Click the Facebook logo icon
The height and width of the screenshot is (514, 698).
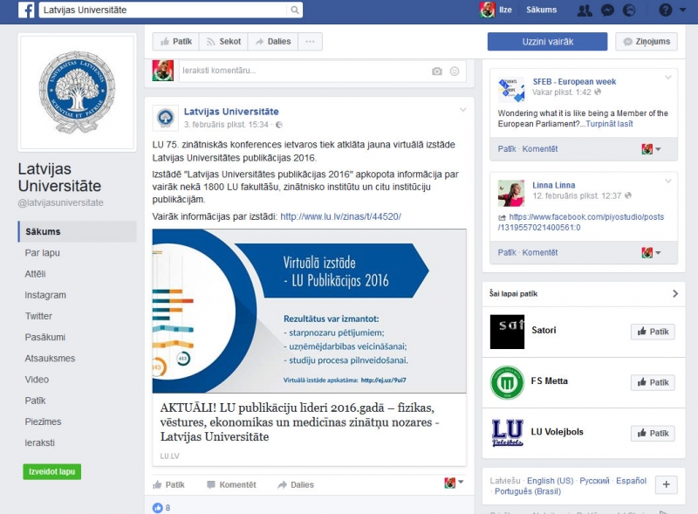click(x=26, y=10)
